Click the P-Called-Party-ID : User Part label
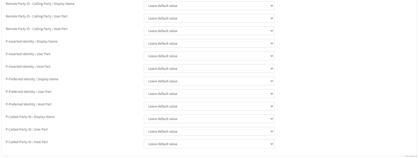Viewport: 419px width, 158px height. pyautogui.click(x=27, y=130)
